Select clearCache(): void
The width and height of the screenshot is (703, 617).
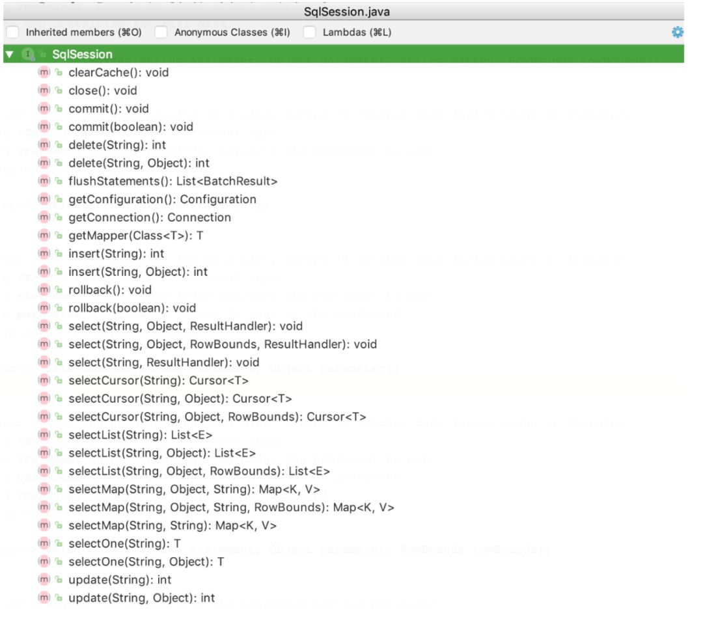click(118, 72)
